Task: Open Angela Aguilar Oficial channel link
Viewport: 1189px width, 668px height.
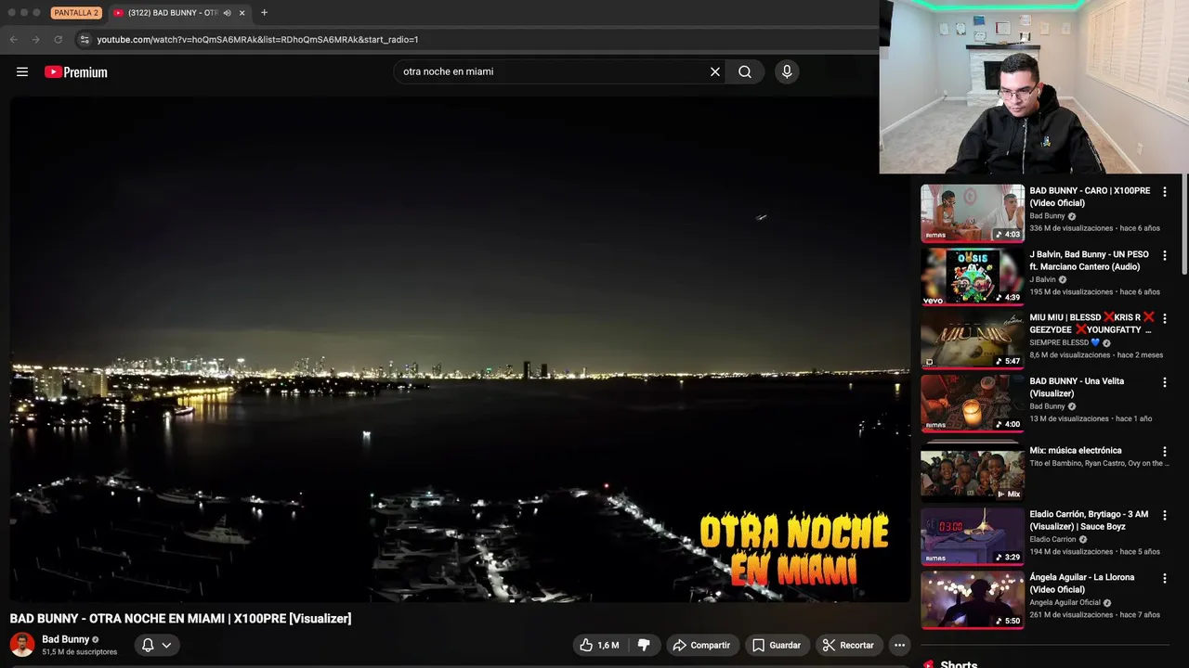Action: [1065, 602]
